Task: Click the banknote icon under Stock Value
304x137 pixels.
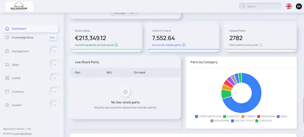Action: (x=116, y=45)
